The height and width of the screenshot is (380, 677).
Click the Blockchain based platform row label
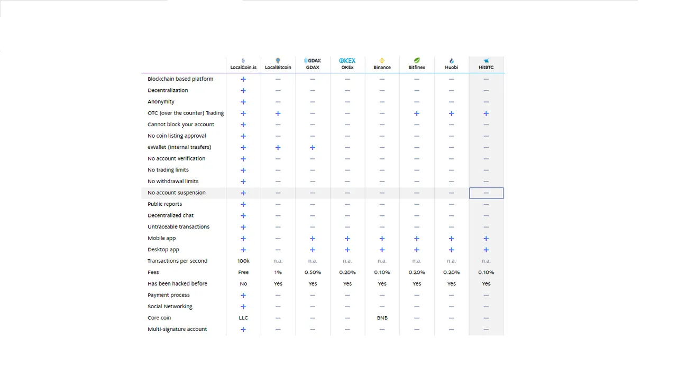[x=180, y=79]
